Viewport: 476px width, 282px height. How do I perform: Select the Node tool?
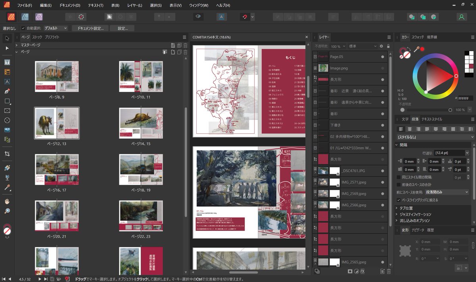point(7,48)
